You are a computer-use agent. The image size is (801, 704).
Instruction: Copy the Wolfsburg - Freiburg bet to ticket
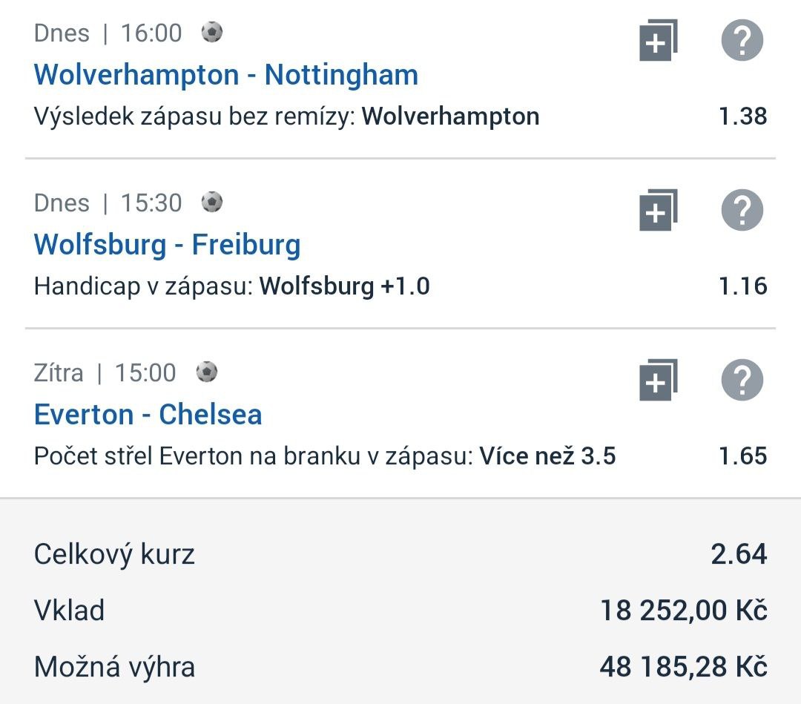click(x=659, y=210)
